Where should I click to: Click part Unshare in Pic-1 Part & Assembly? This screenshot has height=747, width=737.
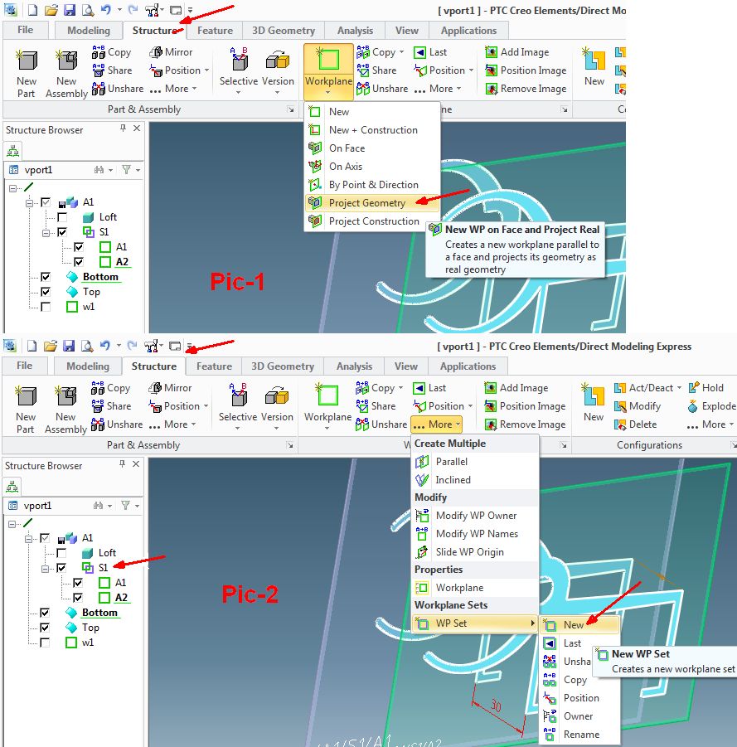(118, 89)
